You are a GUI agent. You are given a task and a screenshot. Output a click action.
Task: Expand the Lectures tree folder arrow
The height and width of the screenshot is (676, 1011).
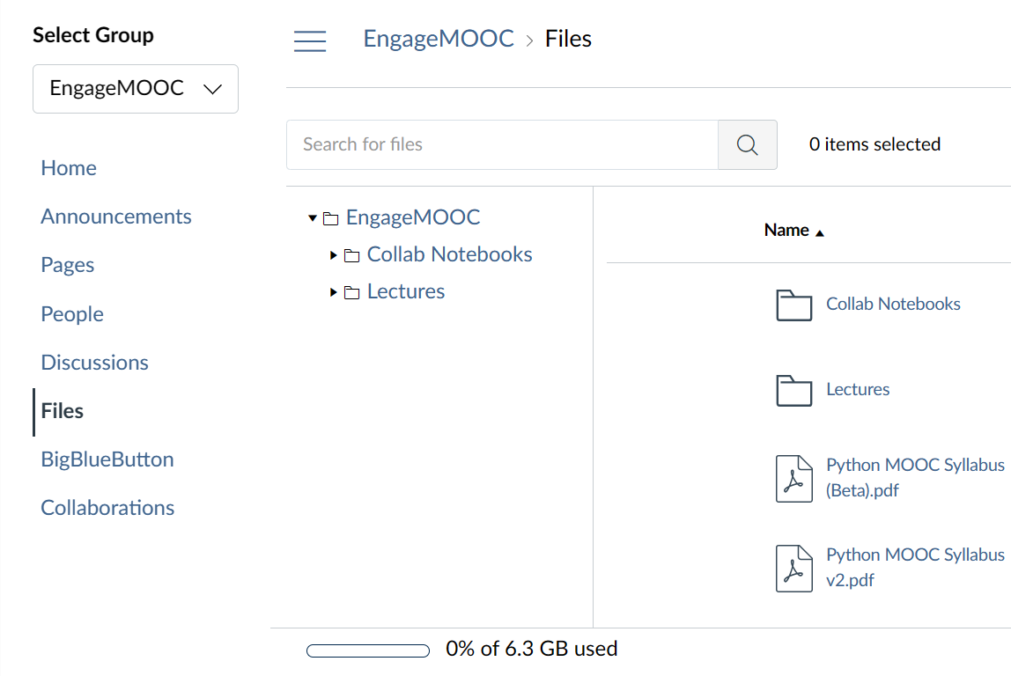click(x=334, y=292)
